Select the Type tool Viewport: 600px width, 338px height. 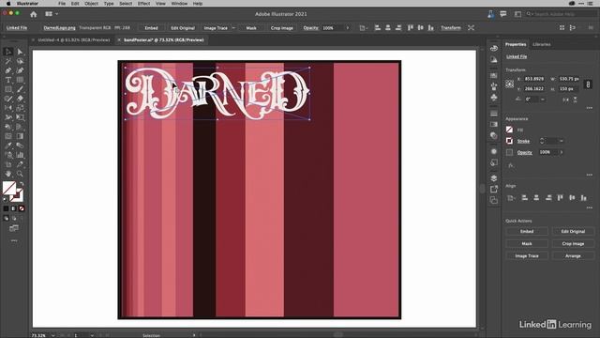pyautogui.click(x=8, y=80)
